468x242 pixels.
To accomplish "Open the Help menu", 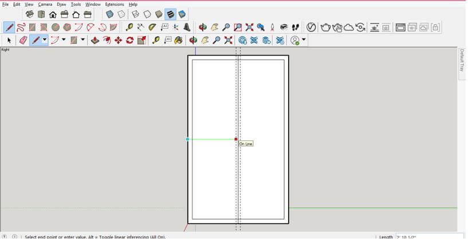I will click(x=133, y=5).
